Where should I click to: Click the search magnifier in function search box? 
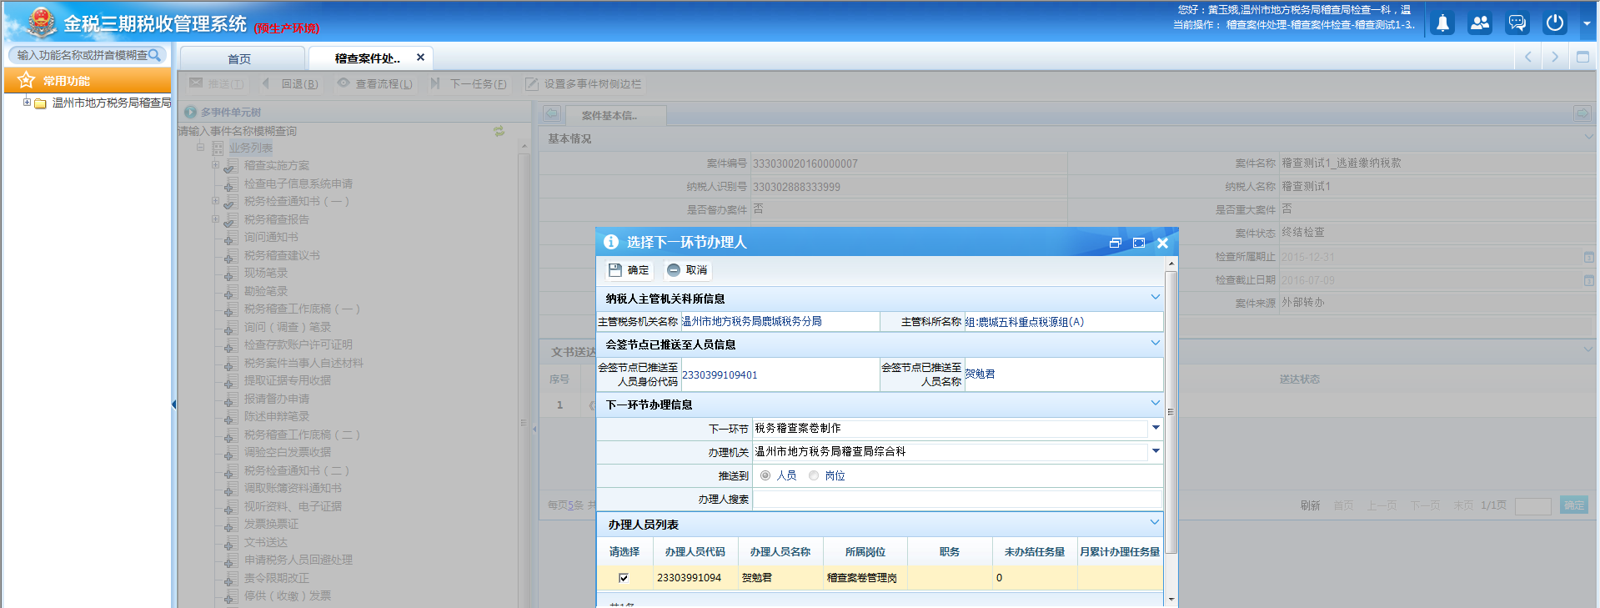coord(154,55)
